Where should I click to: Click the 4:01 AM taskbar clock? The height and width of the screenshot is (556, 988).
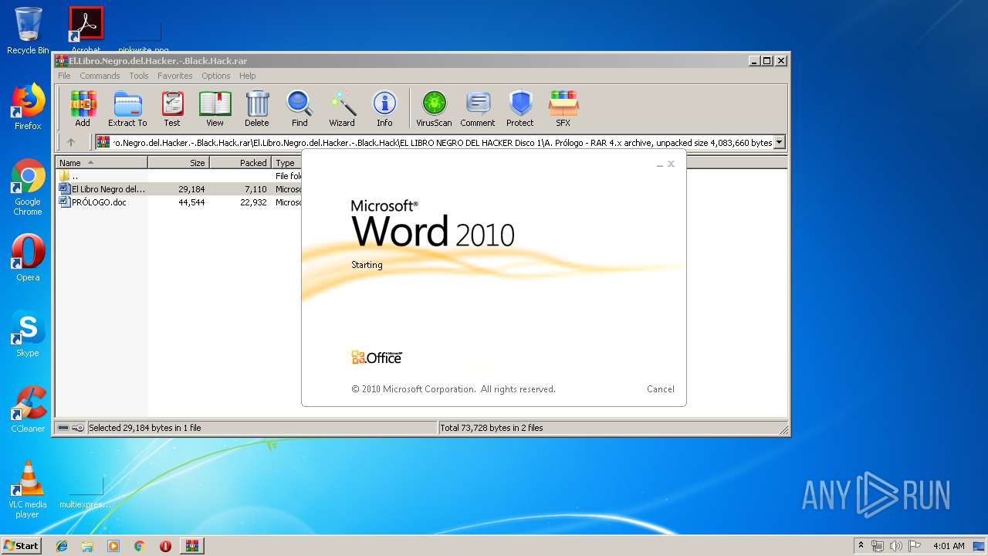tap(949, 546)
